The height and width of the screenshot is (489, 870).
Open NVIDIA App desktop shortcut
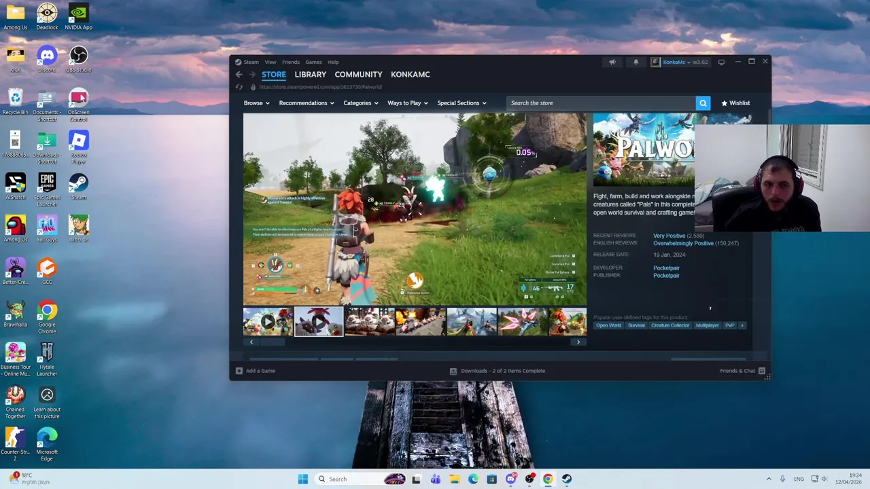78,17
